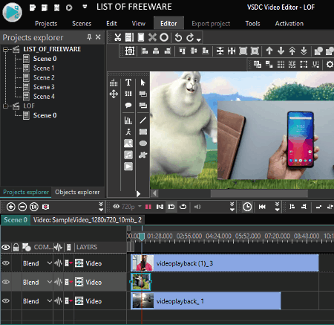Zoom in timeline with plus icon

[11, 207]
